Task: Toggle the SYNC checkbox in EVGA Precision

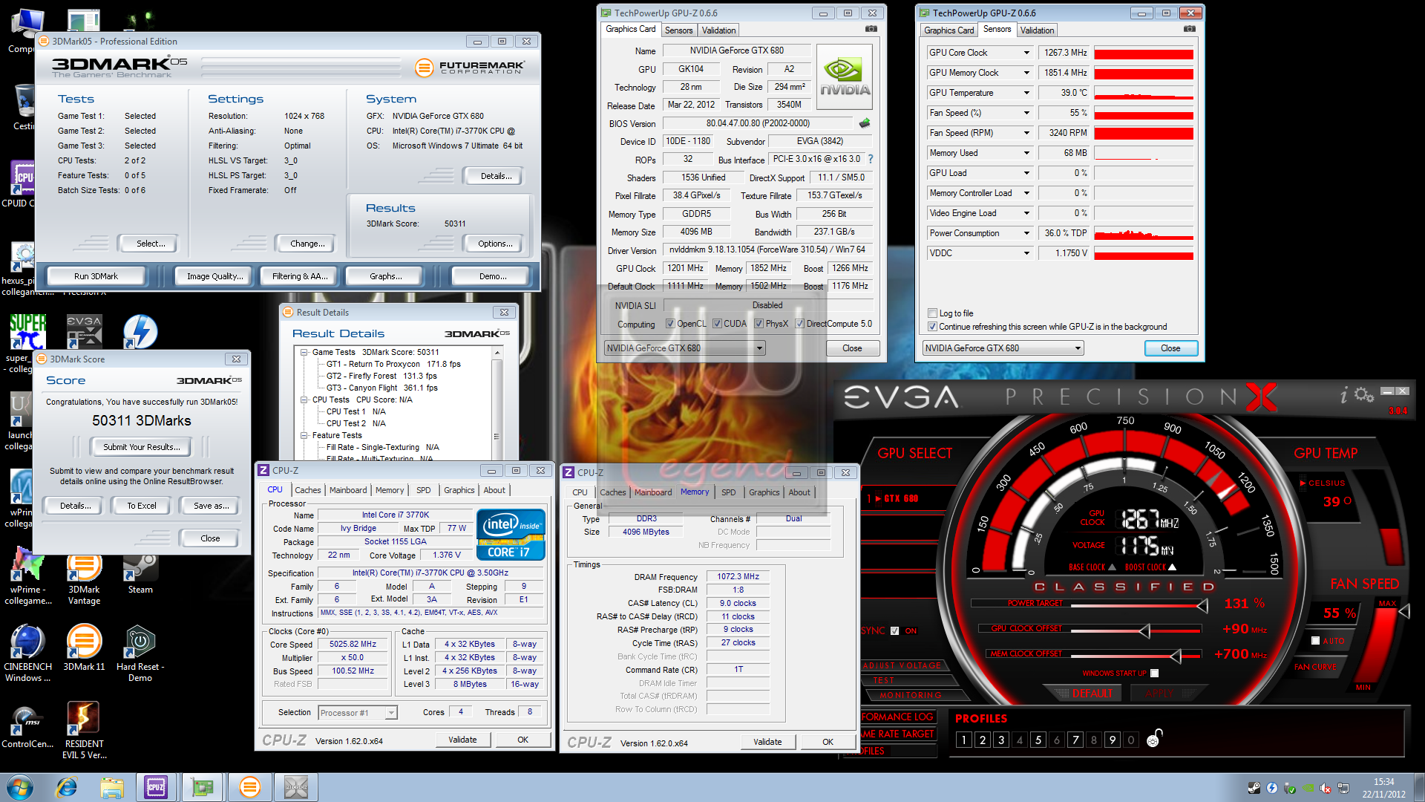Action: tap(894, 630)
